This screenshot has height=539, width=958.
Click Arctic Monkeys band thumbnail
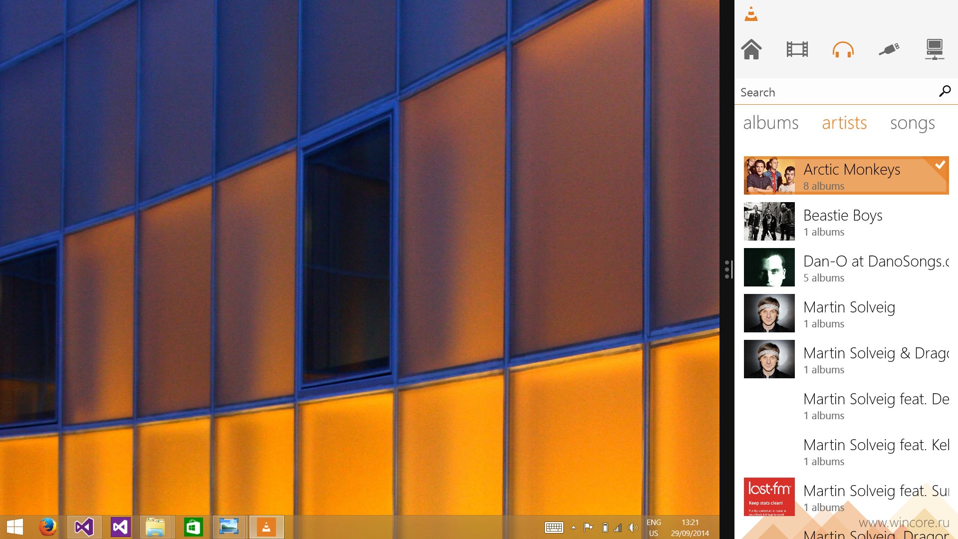770,176
